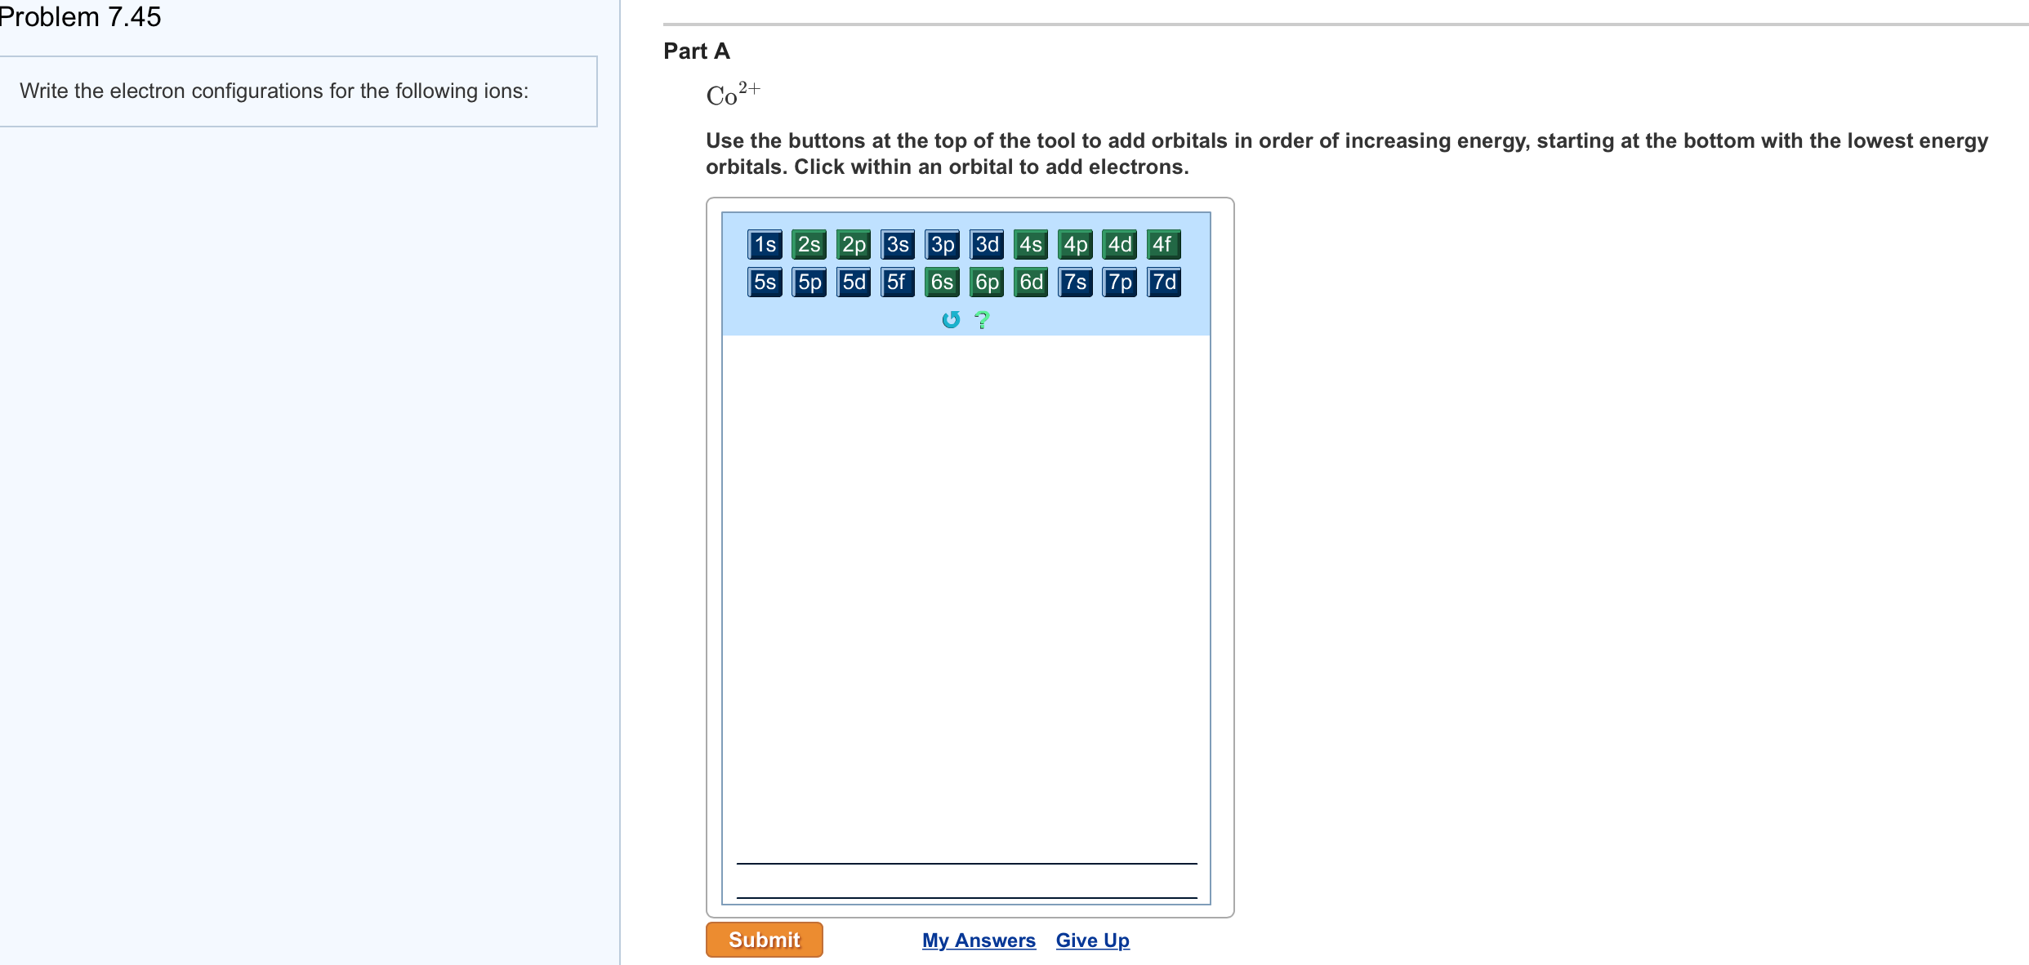Add the 2p orbital
This screenshot has width=2029, height=965.
click(x=854, y=244)
